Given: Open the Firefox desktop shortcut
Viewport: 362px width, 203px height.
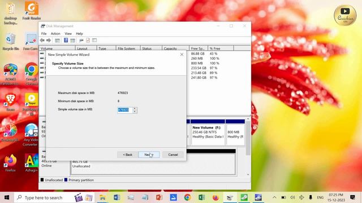Looking at the screenshot, I should (10, 163).
